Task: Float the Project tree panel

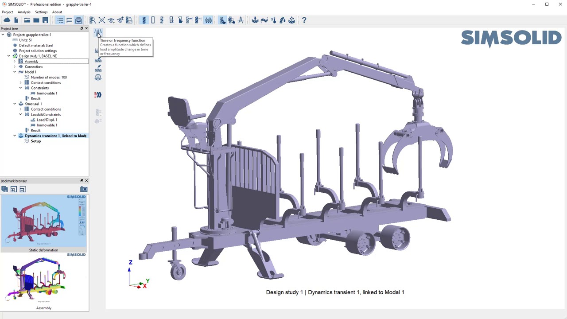Action: pos(82,28)
